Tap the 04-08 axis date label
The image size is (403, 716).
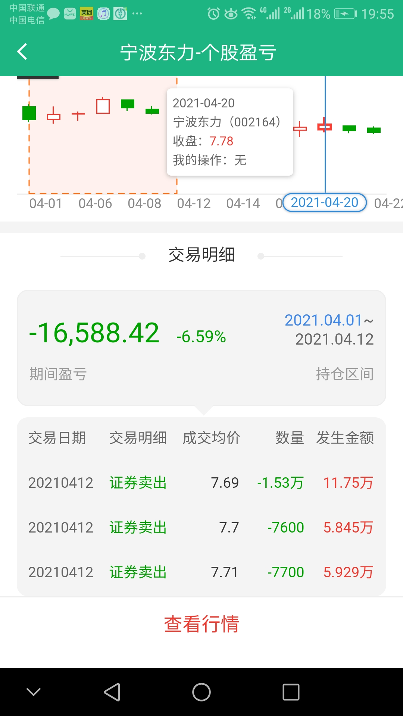click(x=144, y=204)
